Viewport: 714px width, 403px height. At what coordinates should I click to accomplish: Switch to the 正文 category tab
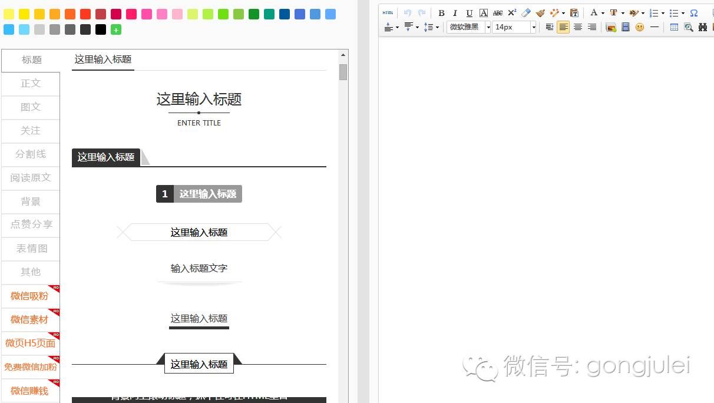31,83
